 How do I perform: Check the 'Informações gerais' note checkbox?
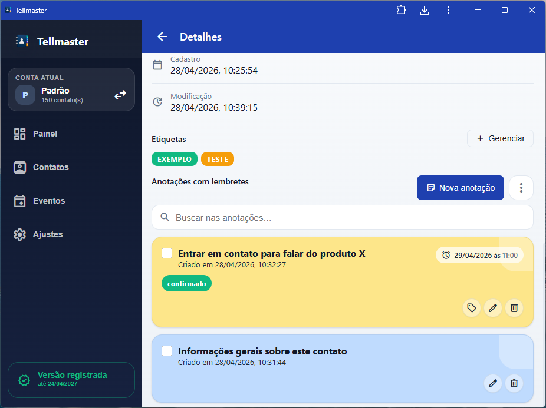pos(167,351)
